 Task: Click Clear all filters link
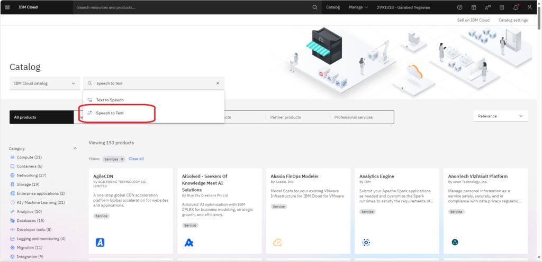coord(136,159)
